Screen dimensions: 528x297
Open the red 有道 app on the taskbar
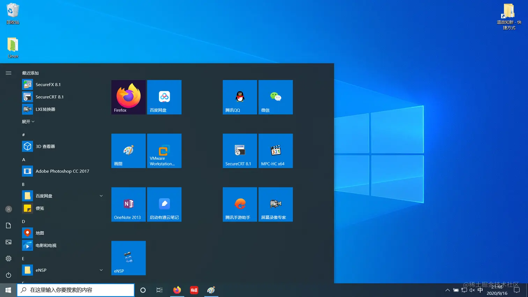tap(194, 290)
